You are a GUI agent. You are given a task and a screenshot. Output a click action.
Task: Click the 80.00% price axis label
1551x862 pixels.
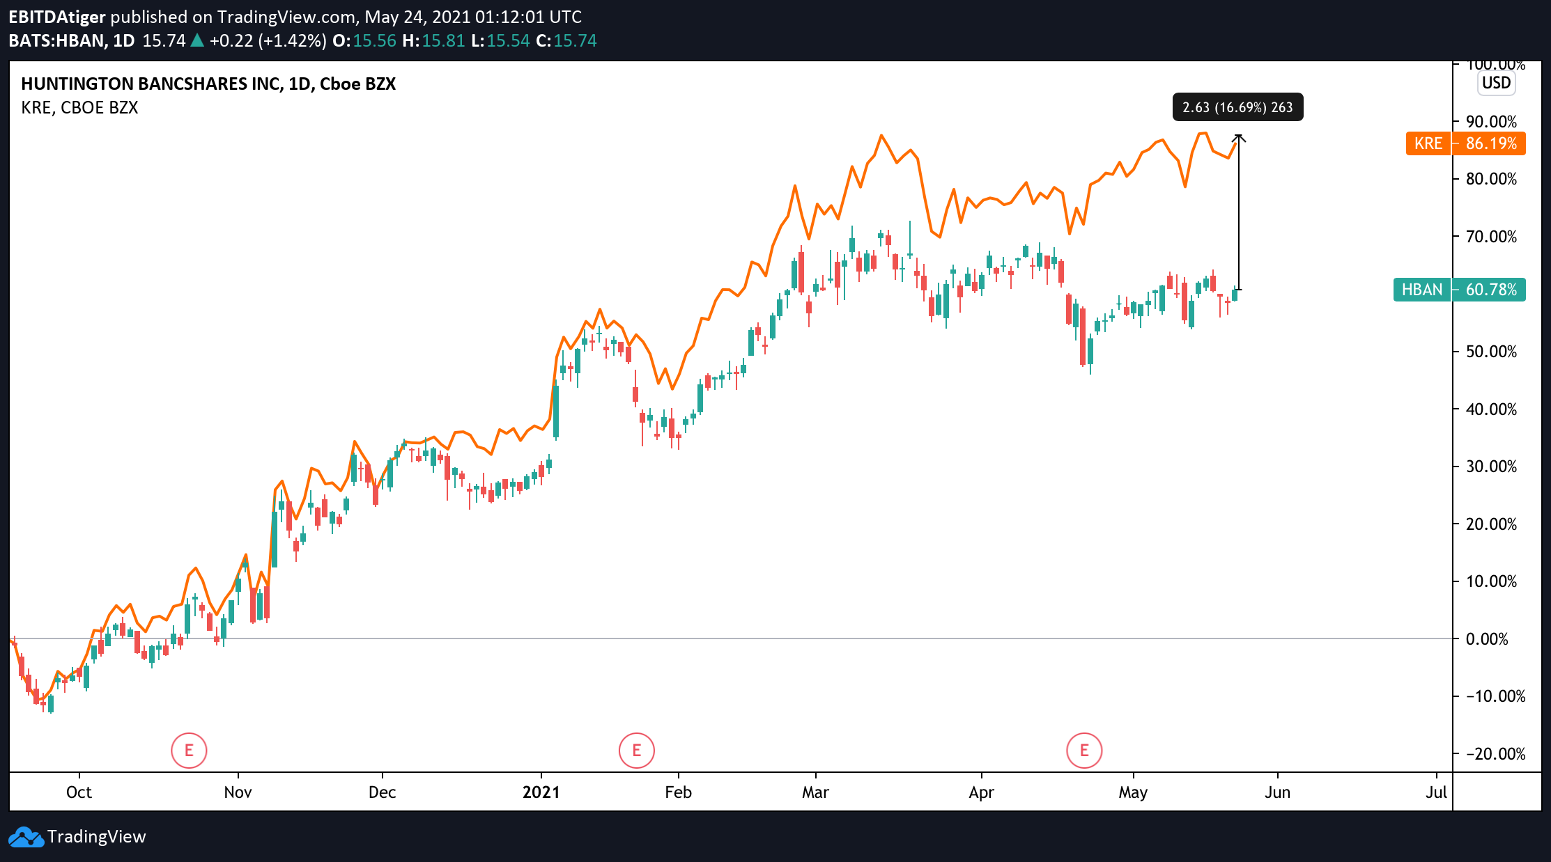pyautogui.click(x=1491, y=179)
